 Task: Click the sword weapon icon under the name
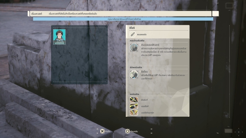coord(133,34)
